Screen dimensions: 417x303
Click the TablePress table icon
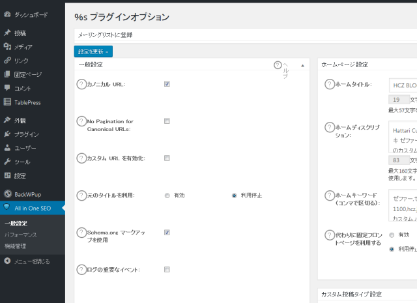coord(7,102)
